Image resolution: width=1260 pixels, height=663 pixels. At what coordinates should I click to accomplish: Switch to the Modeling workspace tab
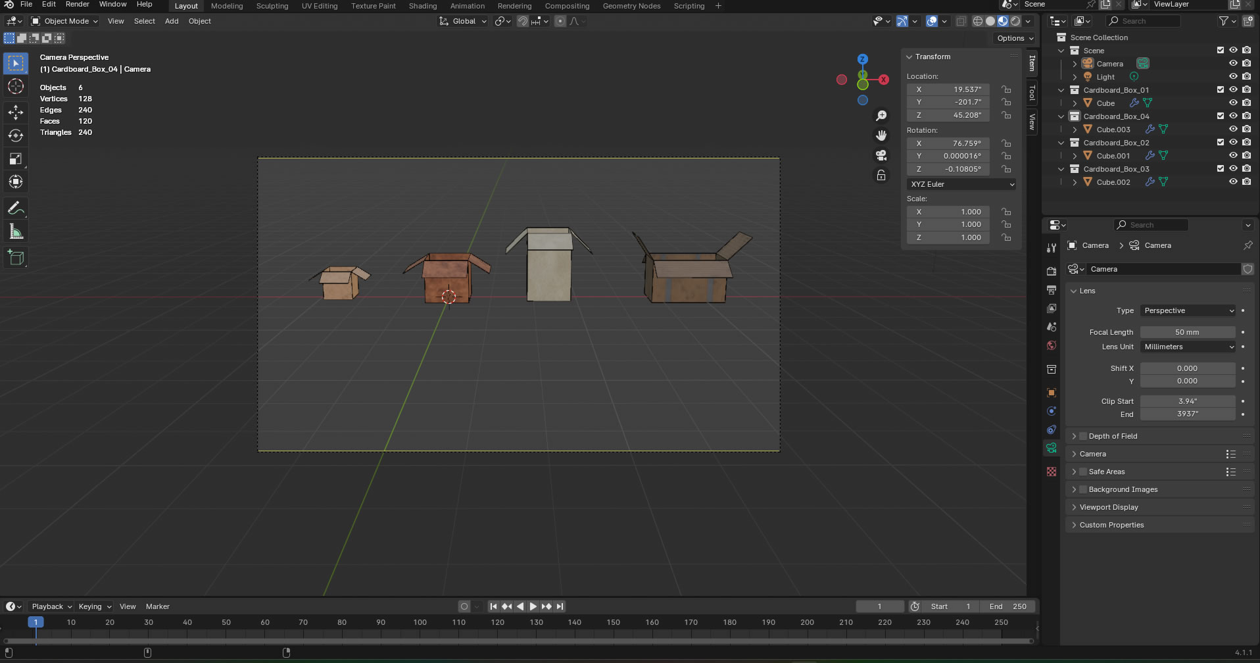(x=227, y=6)
